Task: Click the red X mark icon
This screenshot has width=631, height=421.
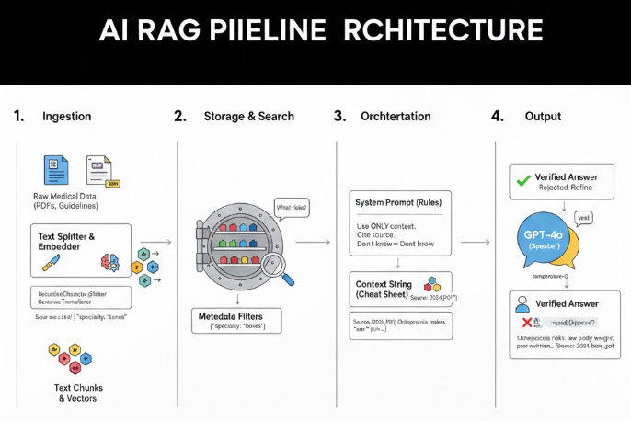Action: pyautogui.click(x=527, y=322)
